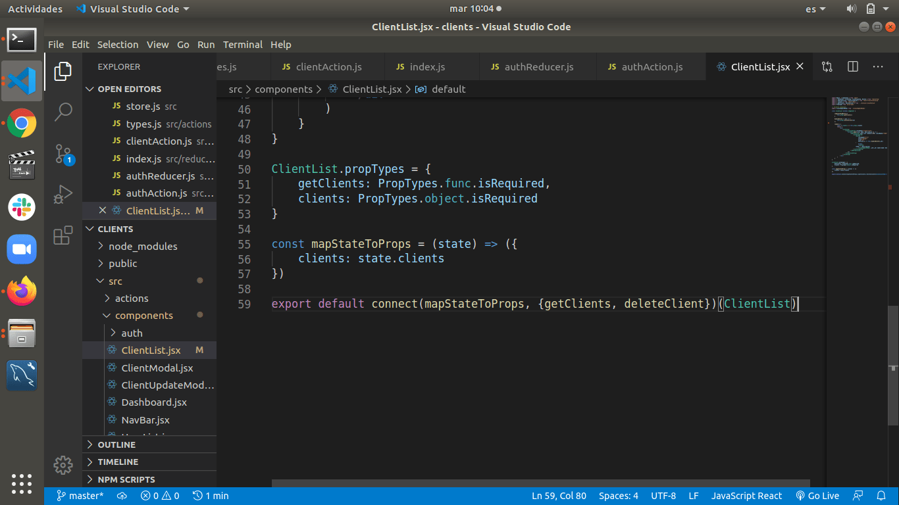Switch to the authReducer.js tab
899x505 pixels.
(x=538, y=66)
